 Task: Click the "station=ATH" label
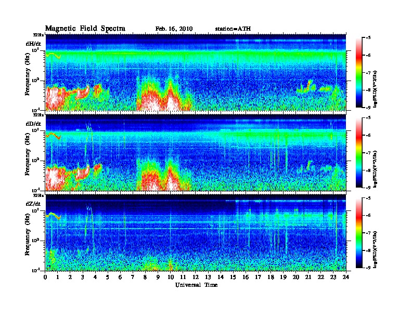[233, 29]
